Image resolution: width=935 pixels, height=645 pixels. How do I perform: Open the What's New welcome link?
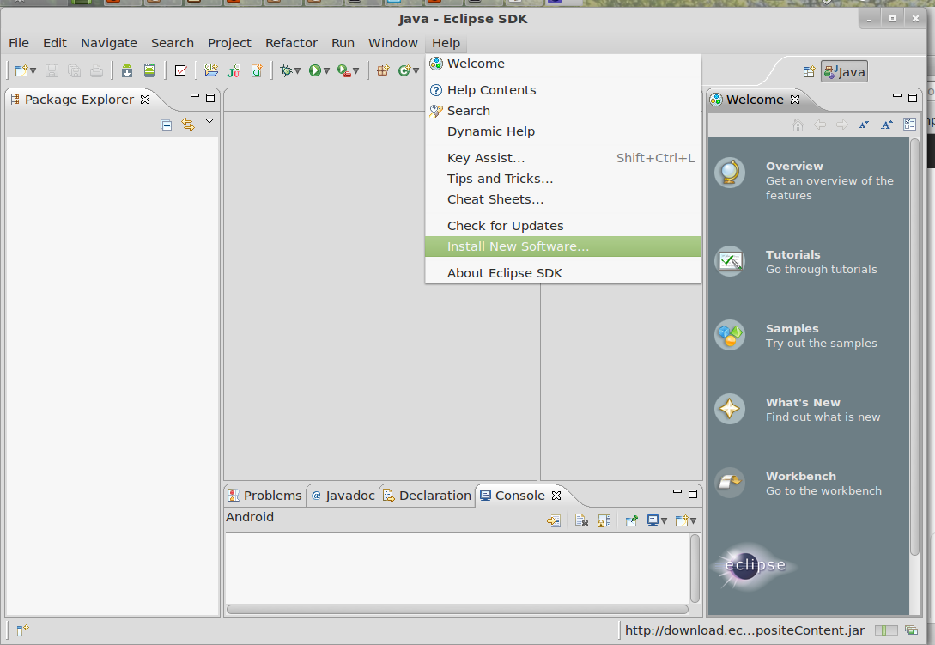point(803,402)
